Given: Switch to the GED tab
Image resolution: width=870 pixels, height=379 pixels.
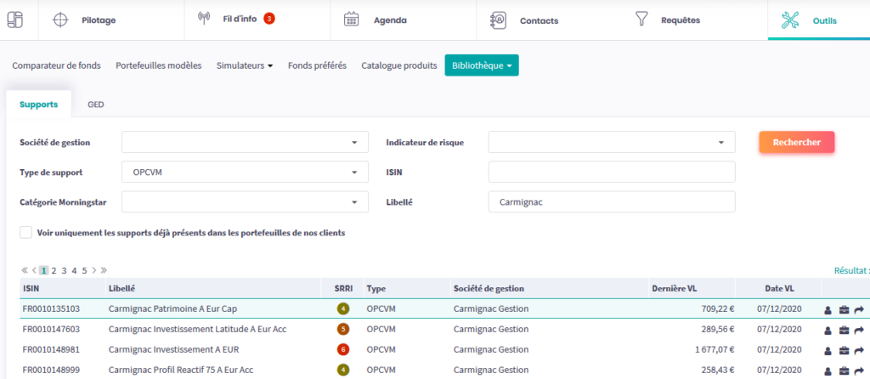Looking at the screenshot, I should [96, 105].
